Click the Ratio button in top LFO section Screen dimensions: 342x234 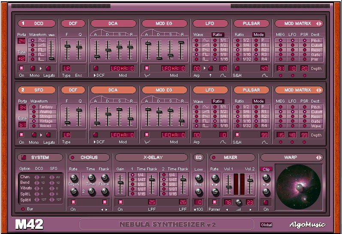tap(218, 35)
